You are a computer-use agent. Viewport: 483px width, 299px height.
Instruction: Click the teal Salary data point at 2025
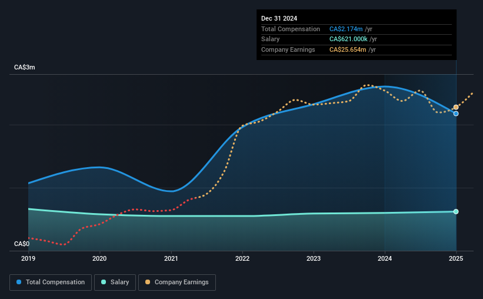click(x=456, y=211)
